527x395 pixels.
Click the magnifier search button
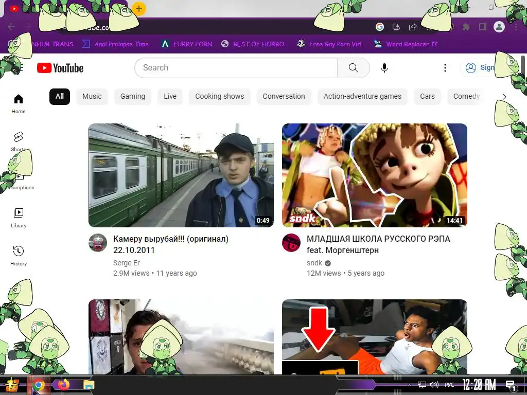pyautogui.click(x=353, y=68)
